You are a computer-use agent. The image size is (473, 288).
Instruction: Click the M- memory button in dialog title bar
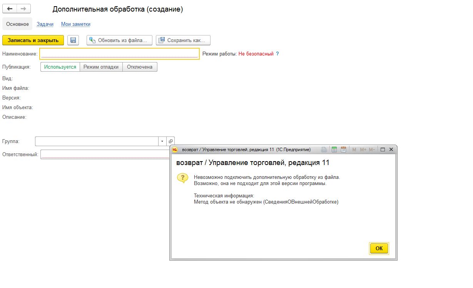tap(372, 149)
